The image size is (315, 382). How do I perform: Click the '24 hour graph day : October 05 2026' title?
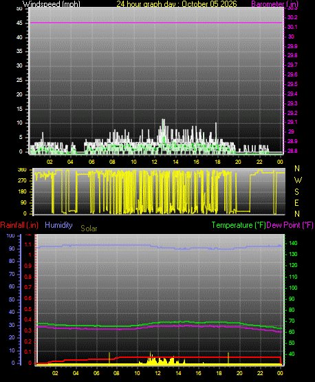click(x=177, y=4)
